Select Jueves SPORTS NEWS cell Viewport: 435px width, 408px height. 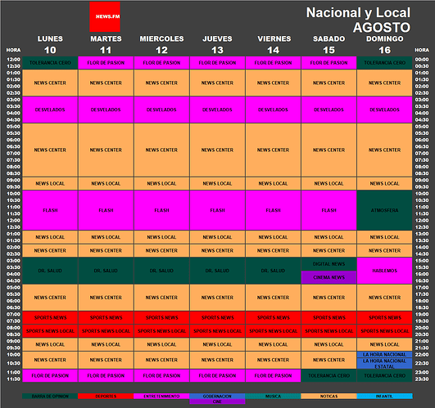pyautogui.click(x=217, y=318)
